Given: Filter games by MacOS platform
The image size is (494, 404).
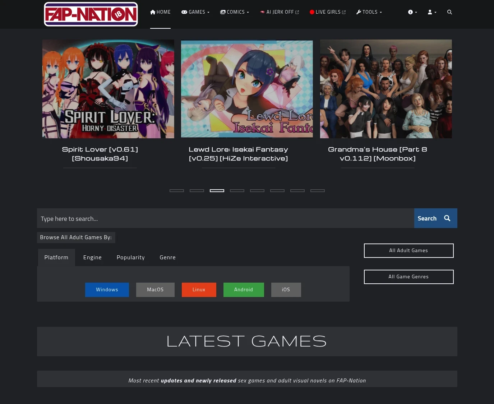Looking at the screenshot, I should (x=155, y=290).
